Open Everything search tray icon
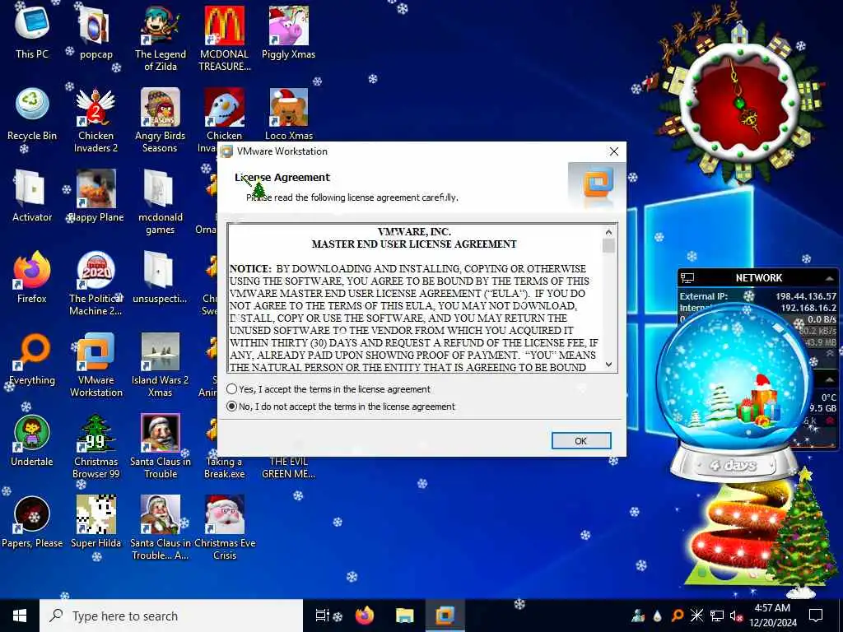 coord(677,616)
